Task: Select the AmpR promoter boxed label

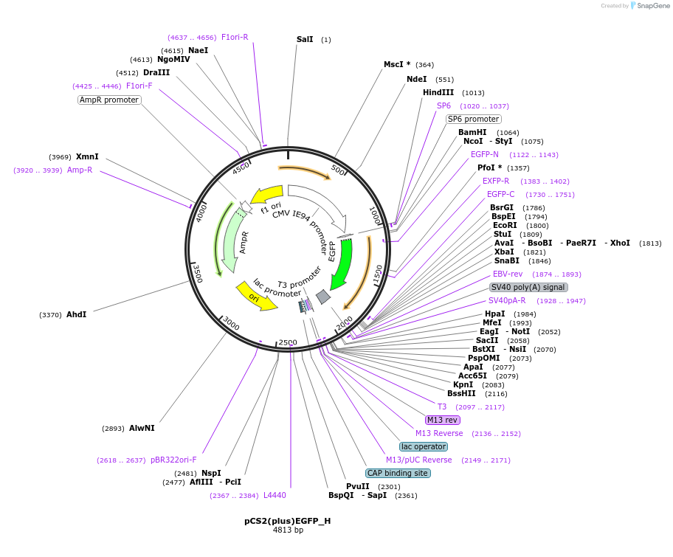Action: [x=108, y=100]
